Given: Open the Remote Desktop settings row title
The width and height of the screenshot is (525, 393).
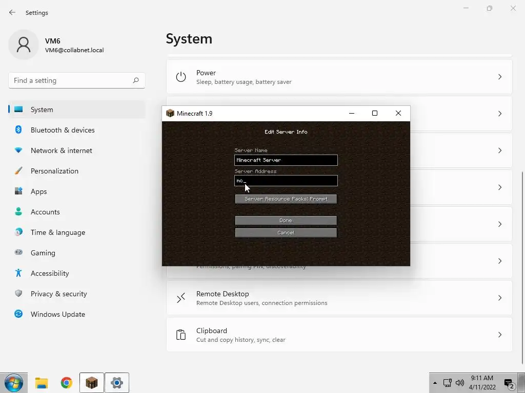Looking at the screenshot, I should pyautogui.click(x=223, y=294).
